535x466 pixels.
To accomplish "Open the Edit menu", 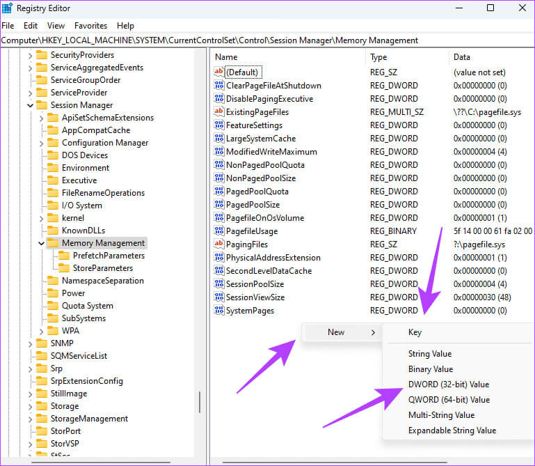I will point(31,26).
